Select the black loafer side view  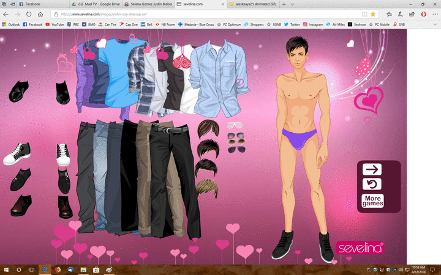[20, 180]
